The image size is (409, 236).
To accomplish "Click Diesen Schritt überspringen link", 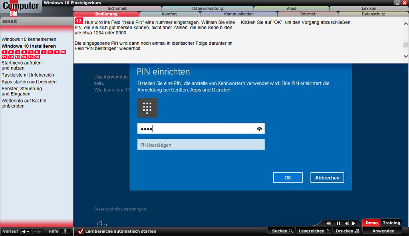I will point(120,209).
